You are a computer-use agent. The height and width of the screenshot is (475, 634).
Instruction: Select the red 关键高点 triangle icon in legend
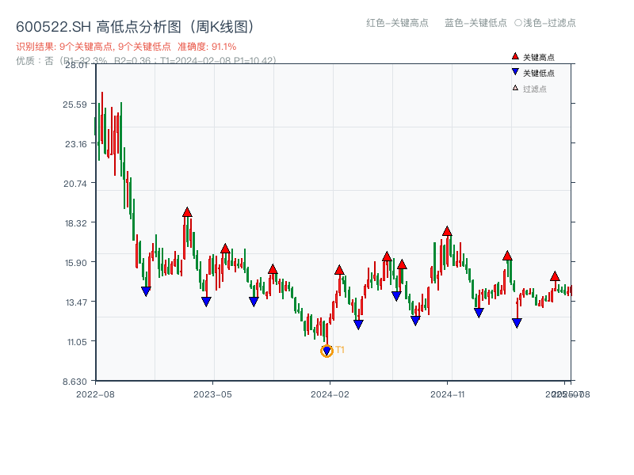point(515,56)
